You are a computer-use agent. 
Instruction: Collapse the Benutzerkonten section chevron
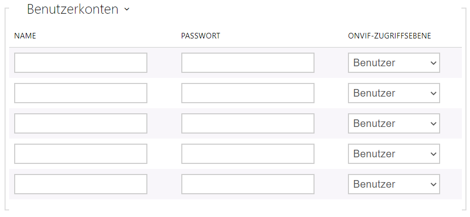[127, 10]
